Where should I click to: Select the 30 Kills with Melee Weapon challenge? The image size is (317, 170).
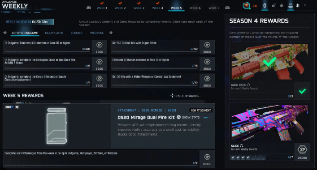[163, 81]
